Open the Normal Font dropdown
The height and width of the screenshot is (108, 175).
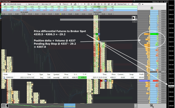(x=123, y=4)
